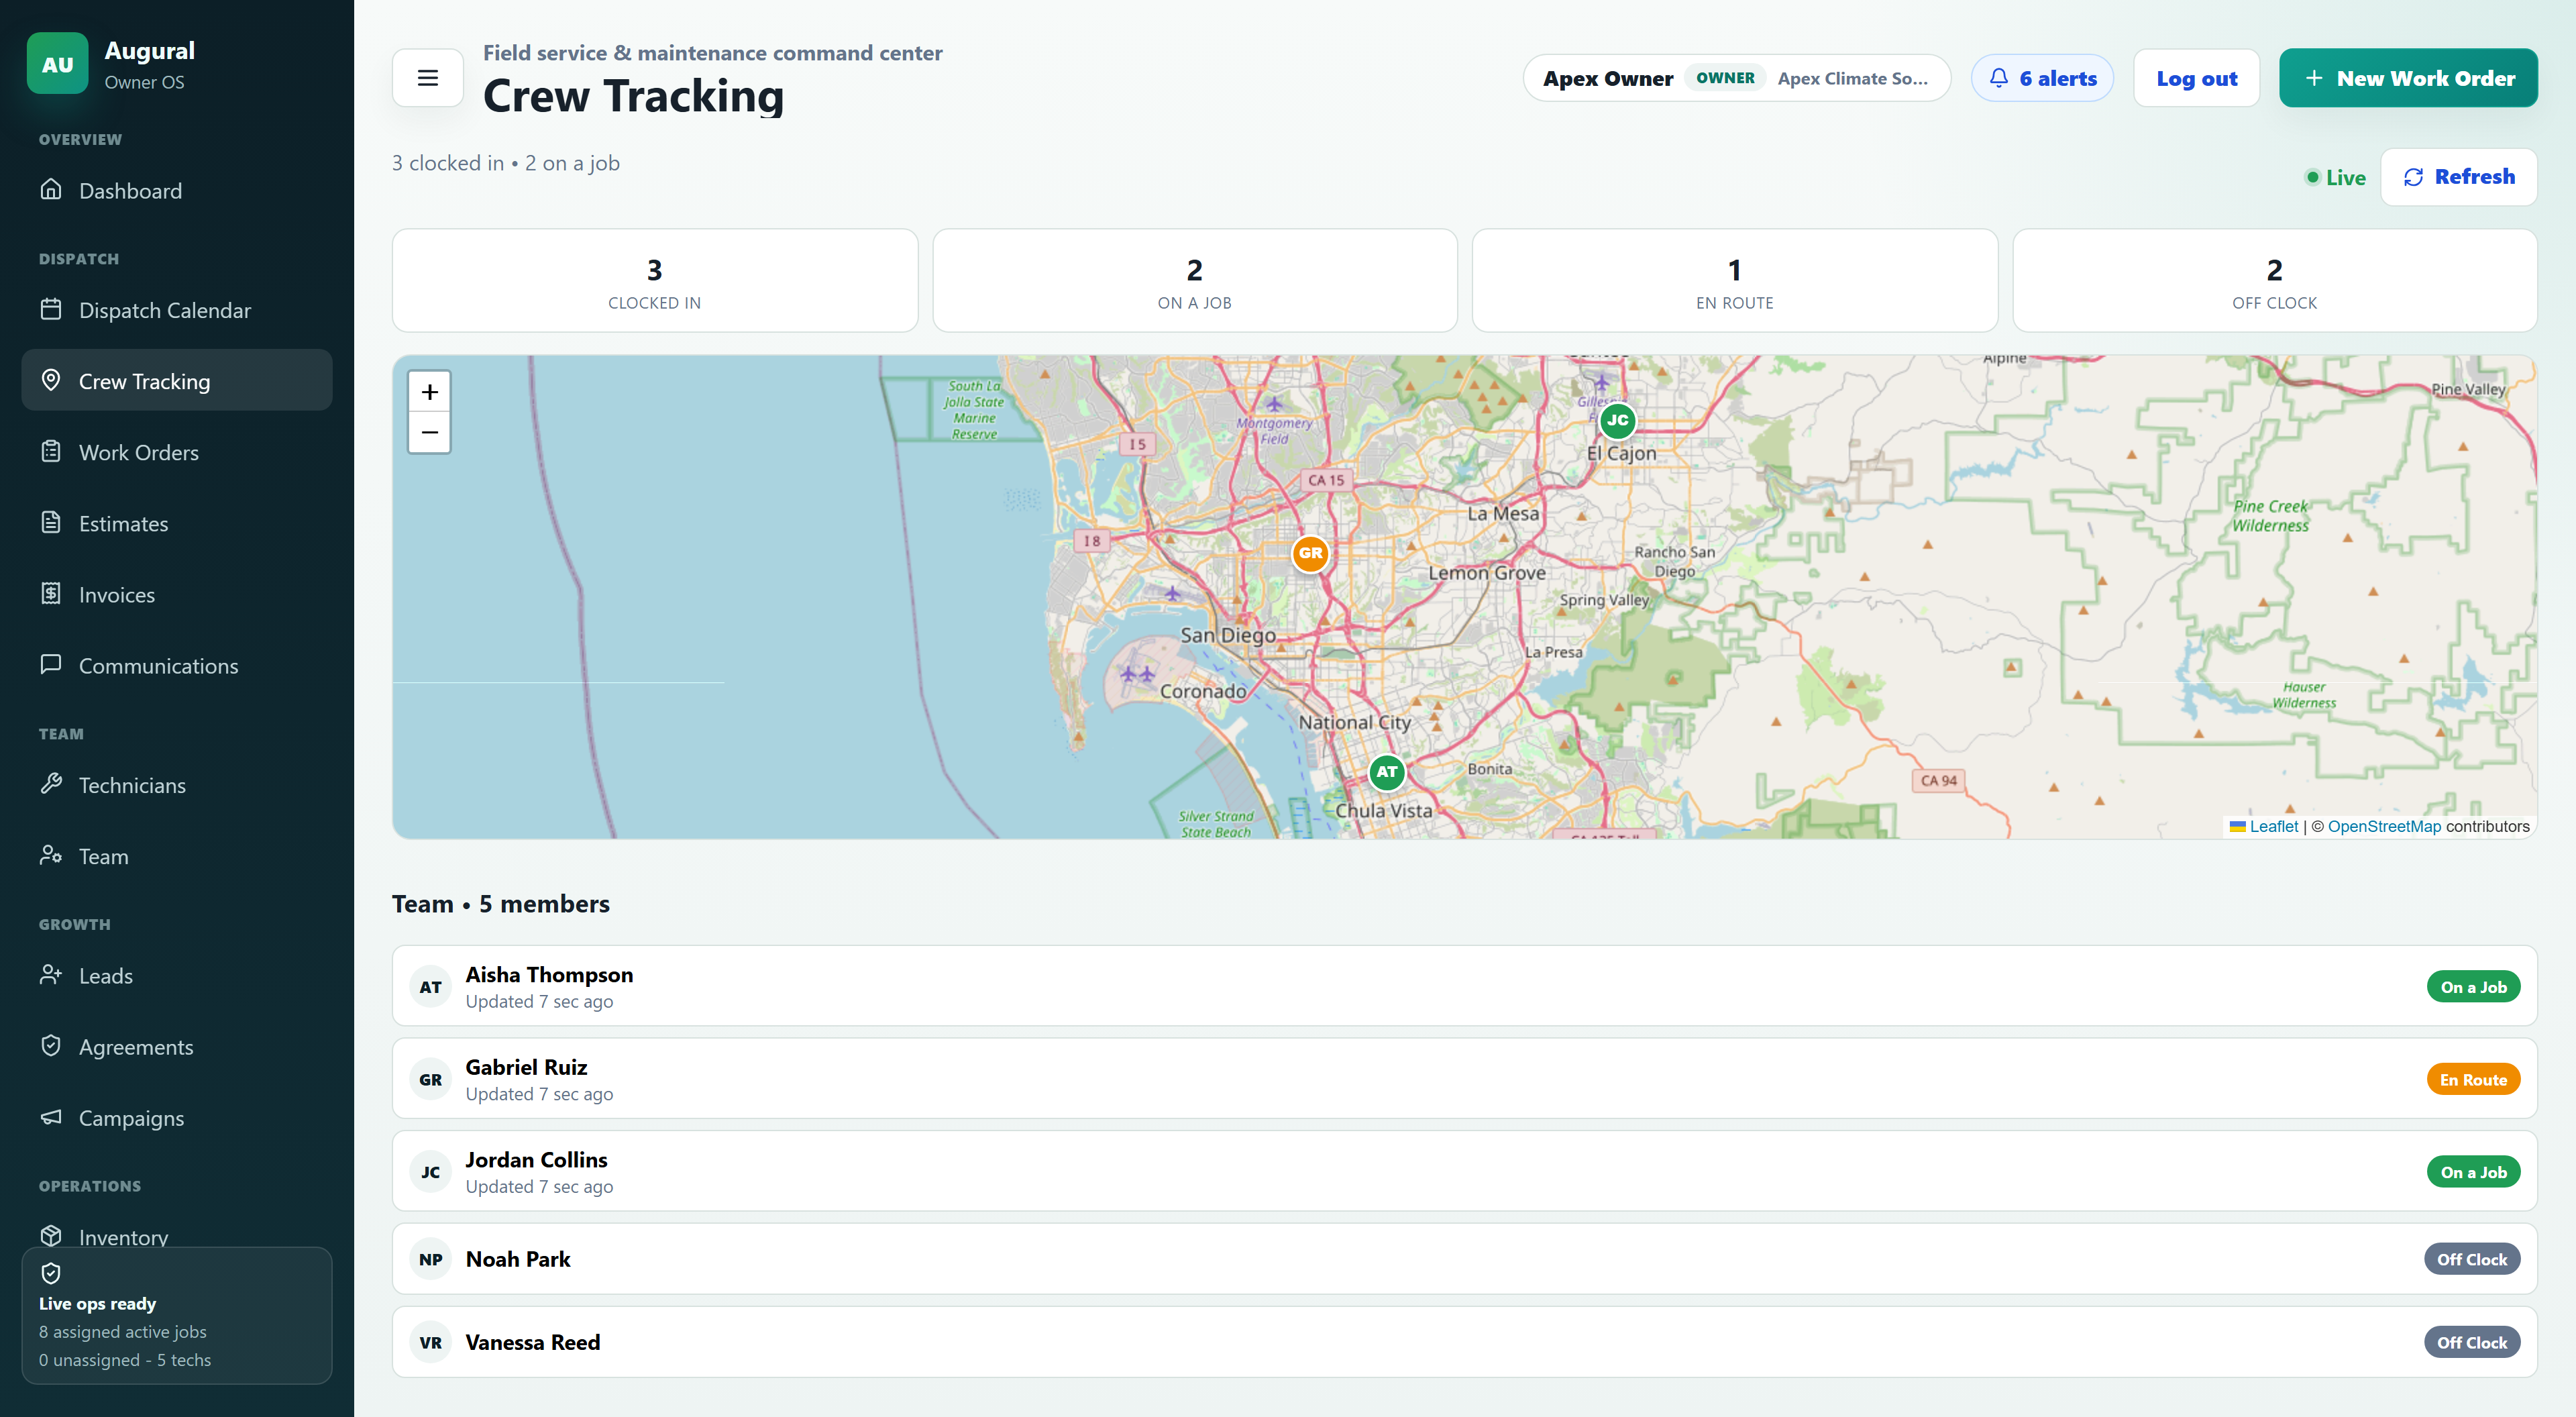Open the 6 alerts notifications
This screenshot has width=2576, height=1417.
tap(2042, 78)
